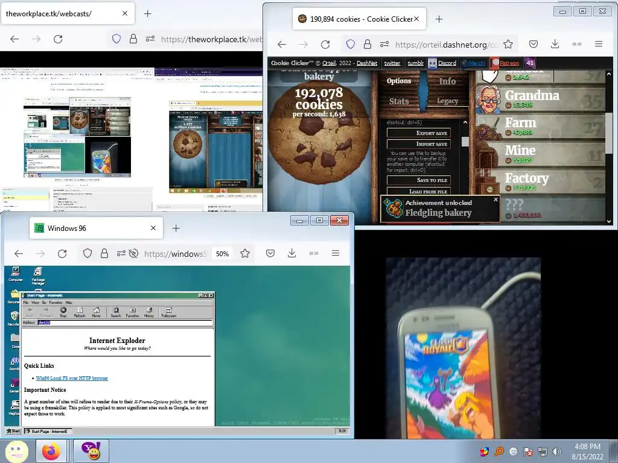Screen dimensions: 618x463
Task: Go back in the Cookie Clicker window
Action: [282, 45]
